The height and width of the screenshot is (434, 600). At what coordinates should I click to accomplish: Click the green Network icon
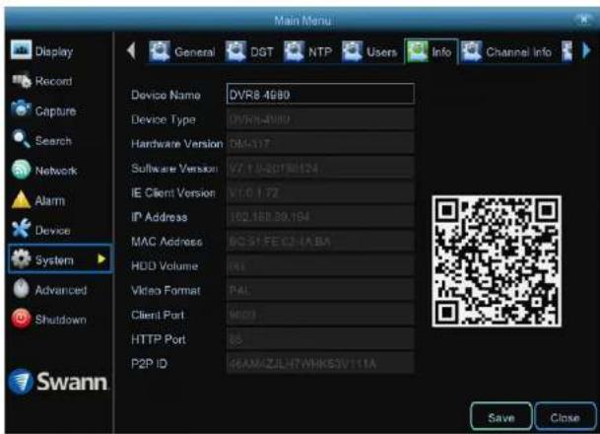(21, 170)
